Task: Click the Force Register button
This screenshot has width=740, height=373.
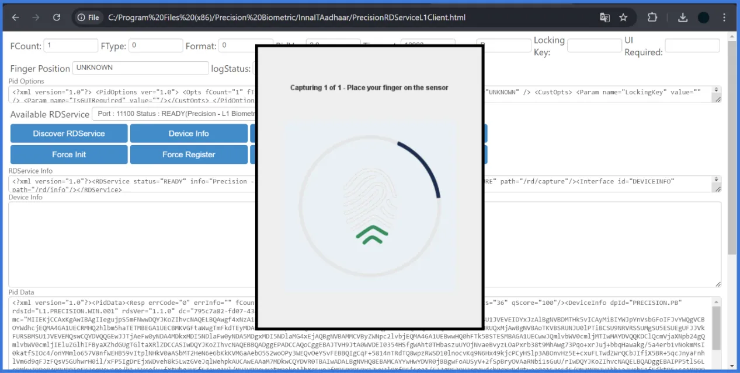Action: tap(189, 154)
